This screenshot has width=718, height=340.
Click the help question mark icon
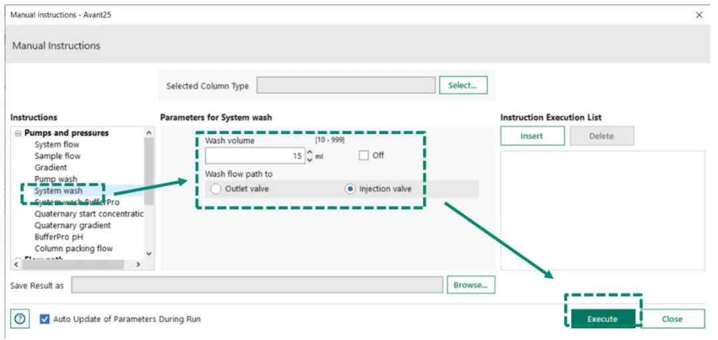pos(19,319)
